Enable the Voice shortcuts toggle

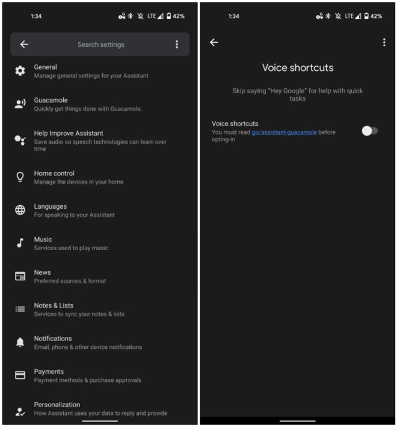369,131
